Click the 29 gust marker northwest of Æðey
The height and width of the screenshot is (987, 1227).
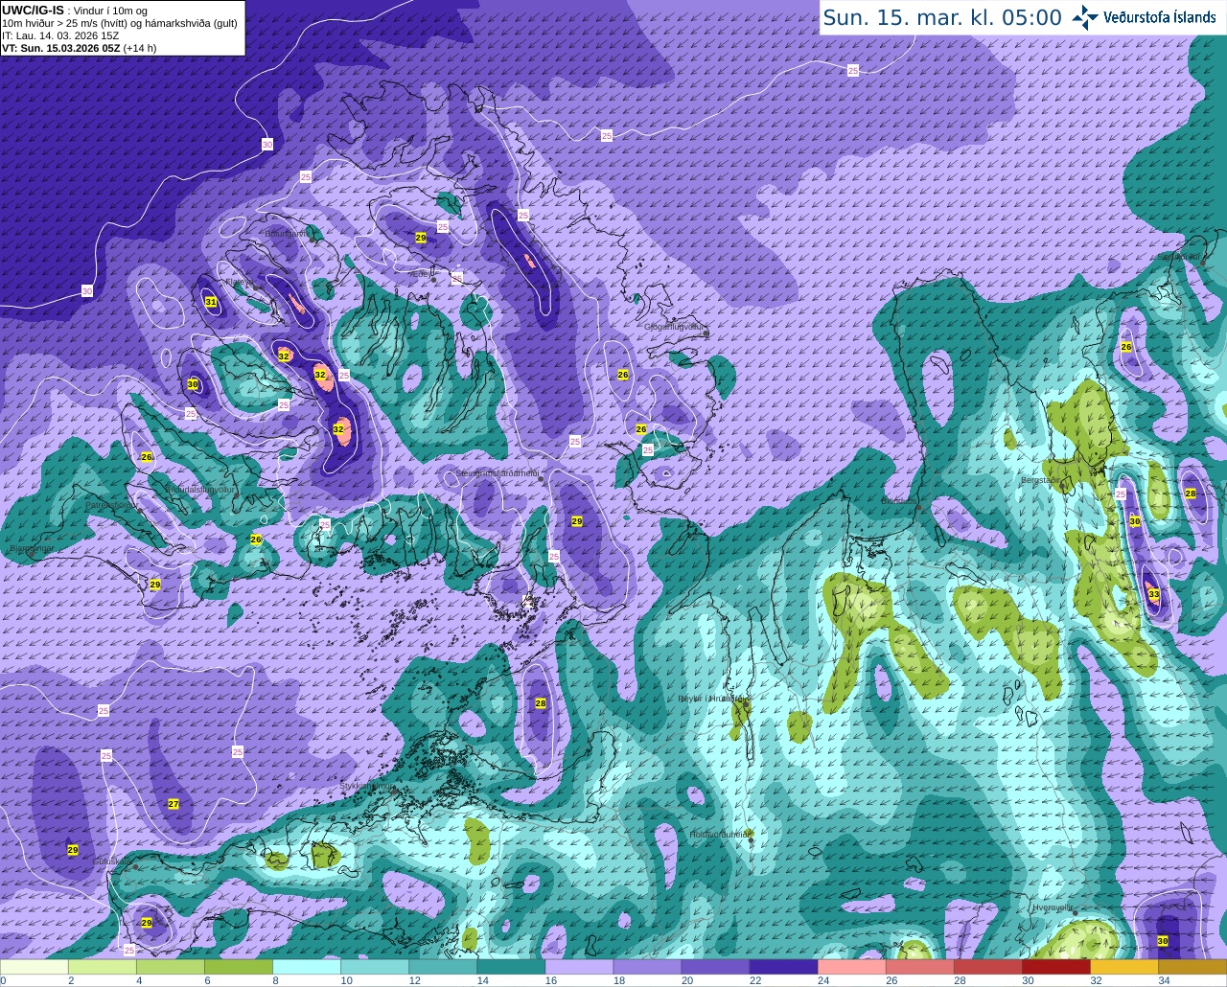pos(421,237)
